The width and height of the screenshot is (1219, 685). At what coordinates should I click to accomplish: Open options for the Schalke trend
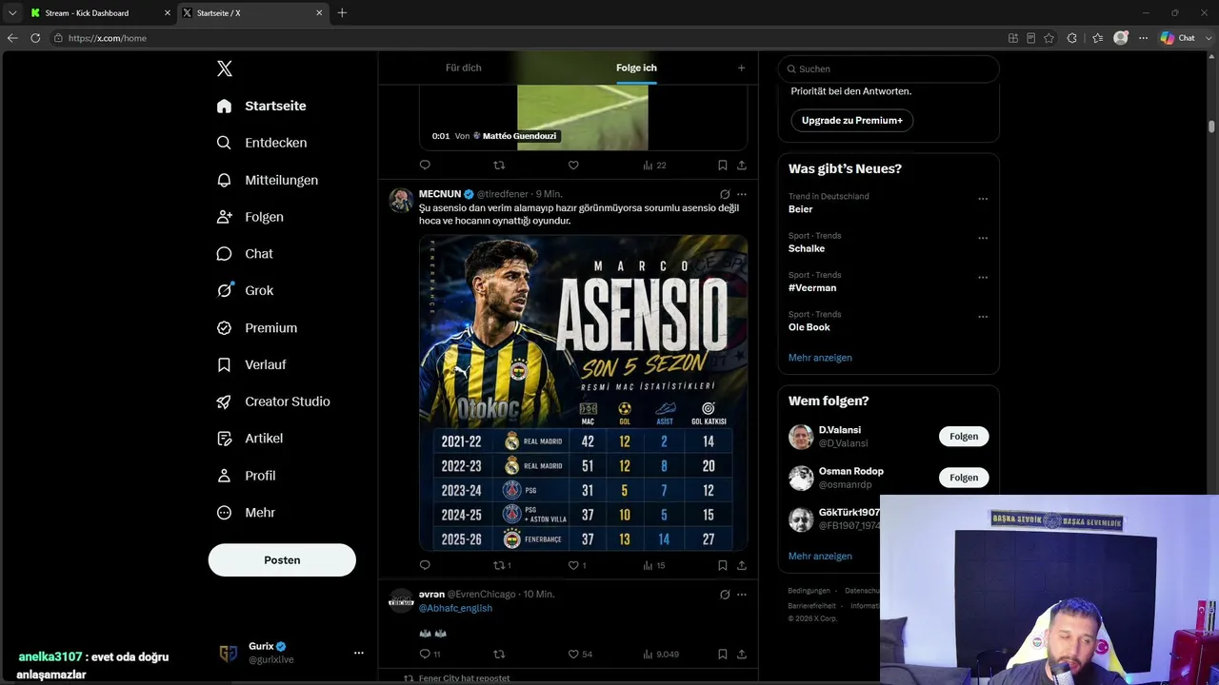click(x=983, y=238)
